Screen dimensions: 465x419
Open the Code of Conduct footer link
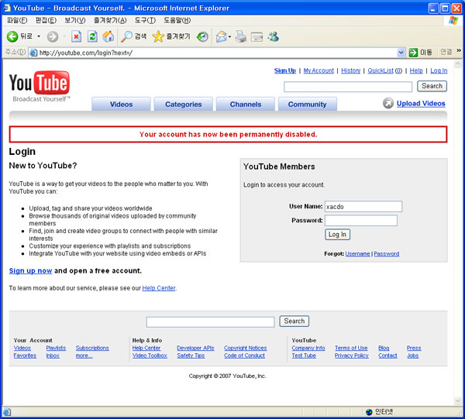(244, 355)
